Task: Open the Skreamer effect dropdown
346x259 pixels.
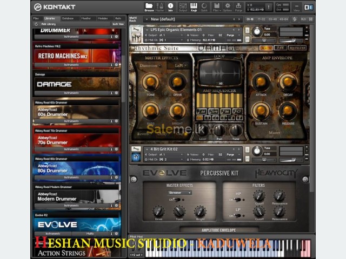Action: [x=179, y=193]
